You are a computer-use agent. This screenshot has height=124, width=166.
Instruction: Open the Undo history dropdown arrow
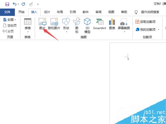[x=18, y=4]
